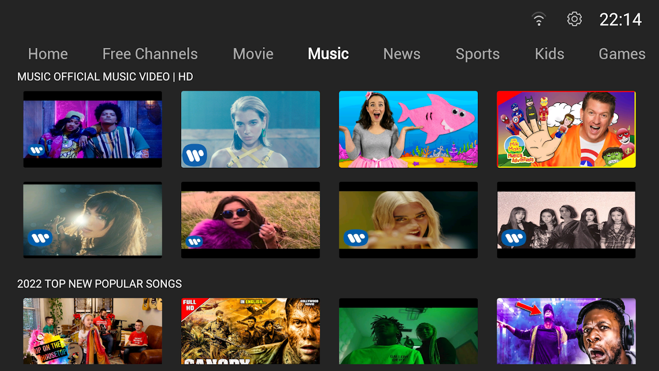
Task: Switch to the Movie tab
Action: [x=253, y=54]
